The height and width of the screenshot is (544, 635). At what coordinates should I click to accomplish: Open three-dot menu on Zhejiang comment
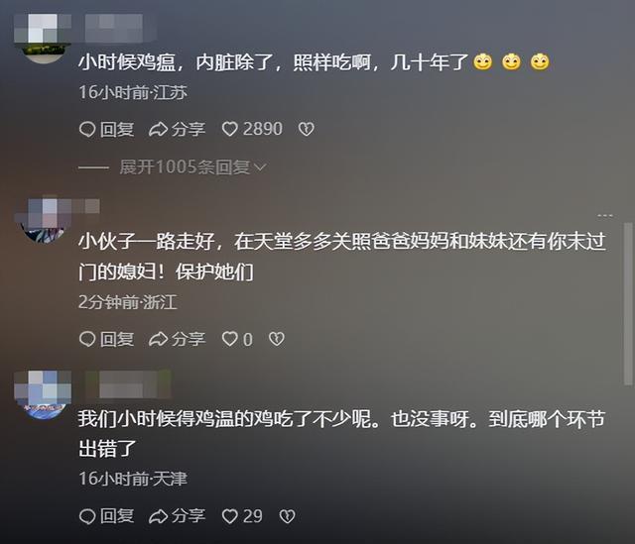(605, 216)
